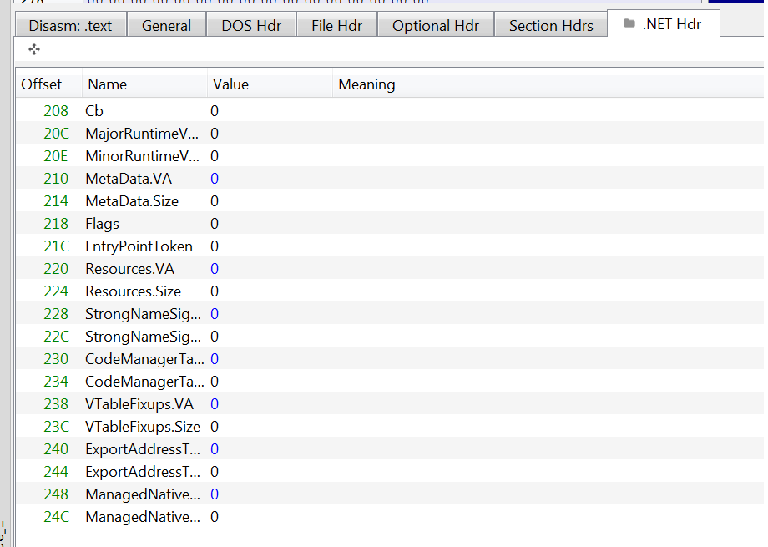
Task: Select the Flags field name
Action: [102, 224]
